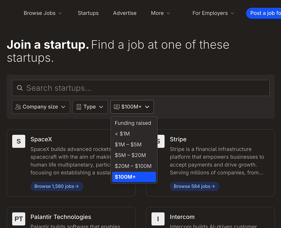Click the SpaceX logo tile

[x=19, y=141]
